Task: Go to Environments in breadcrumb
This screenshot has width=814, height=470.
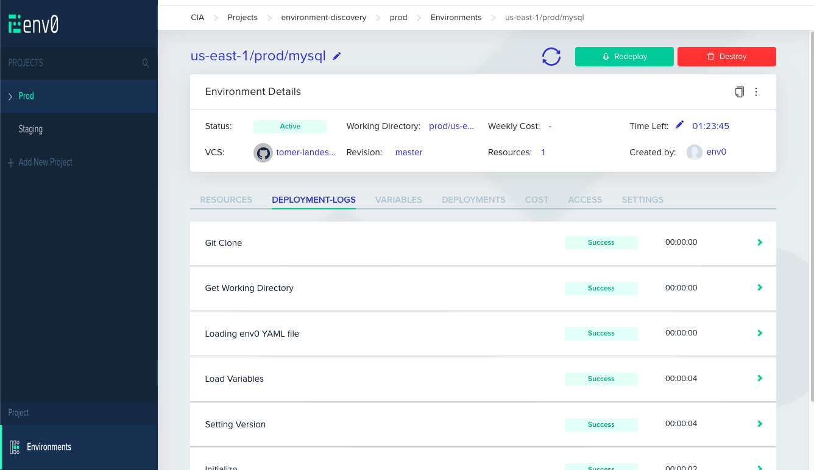Action: tap(456, 18)
